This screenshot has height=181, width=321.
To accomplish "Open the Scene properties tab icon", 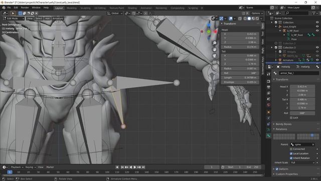I will tap(269, 99).
